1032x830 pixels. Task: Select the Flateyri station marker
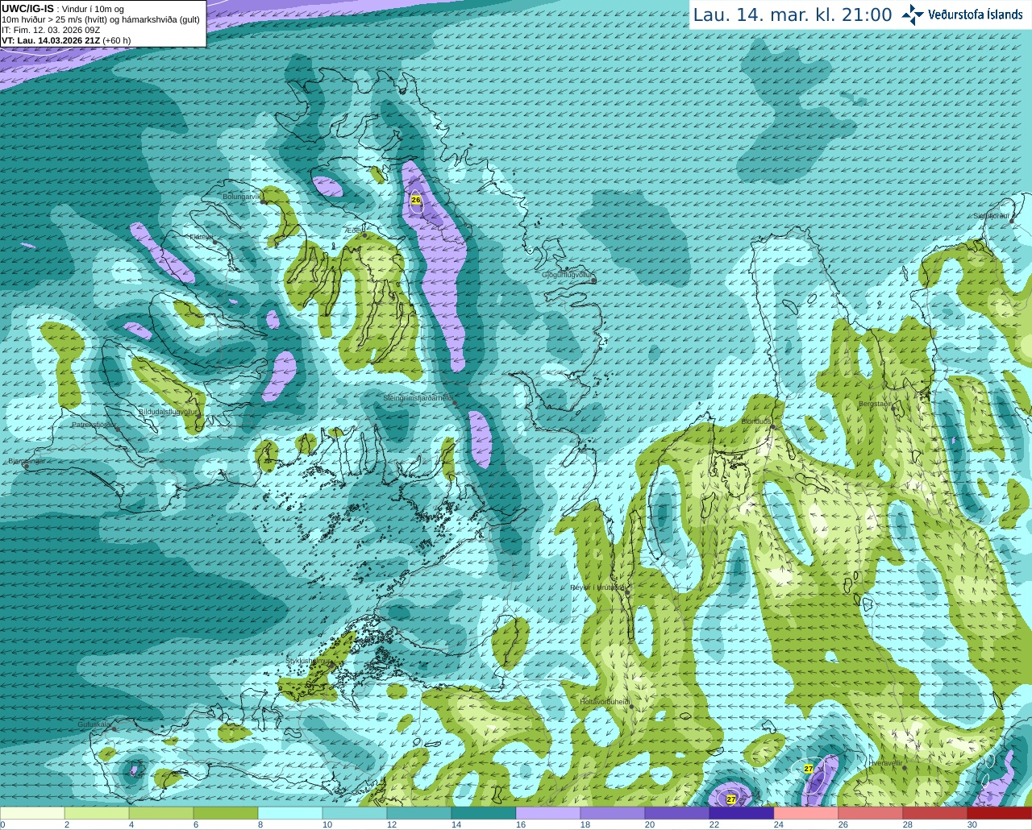click(214, 243)
